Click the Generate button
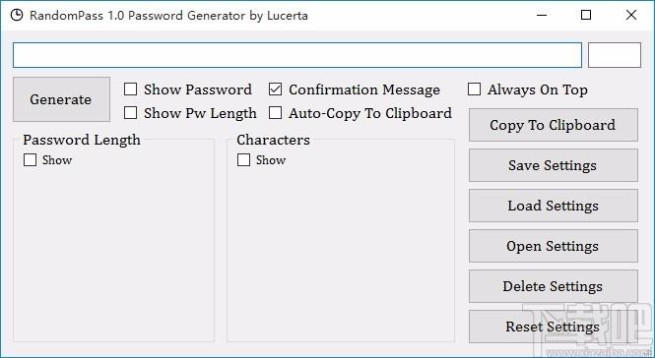 61,99
